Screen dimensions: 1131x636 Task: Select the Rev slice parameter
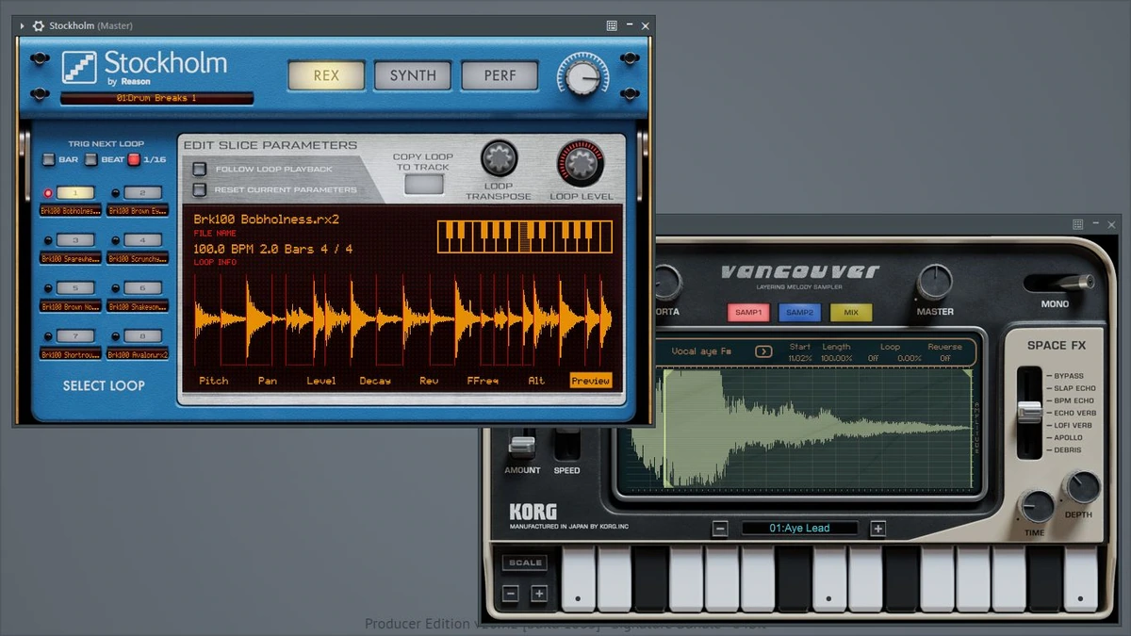pyautogui.click(x=428, y=381)
